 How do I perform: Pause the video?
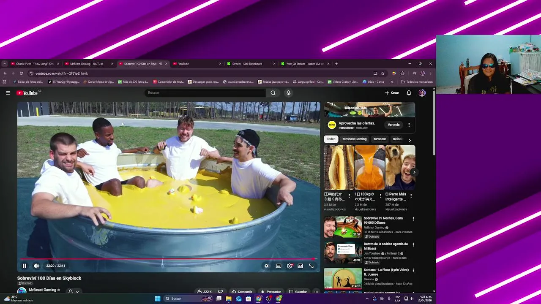pyautogui.click(x=25, y=266)
